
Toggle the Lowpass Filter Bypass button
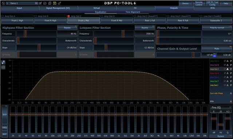pyautogui.click(x=145, y=28)
